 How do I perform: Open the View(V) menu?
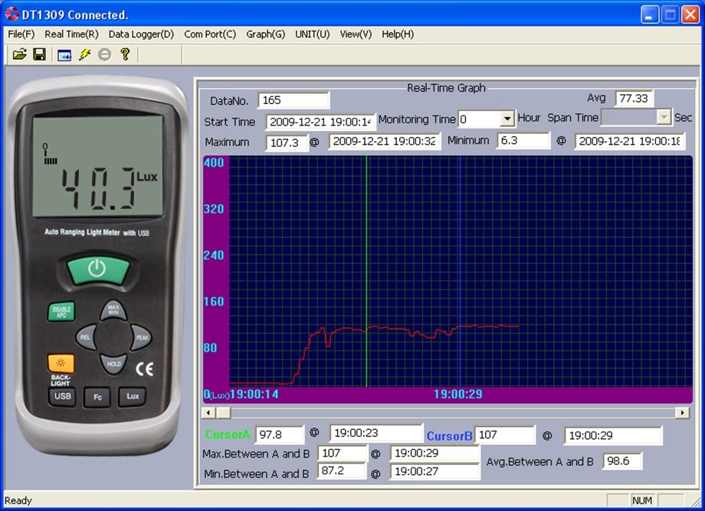pyautogui.click(x=356, y=34)
